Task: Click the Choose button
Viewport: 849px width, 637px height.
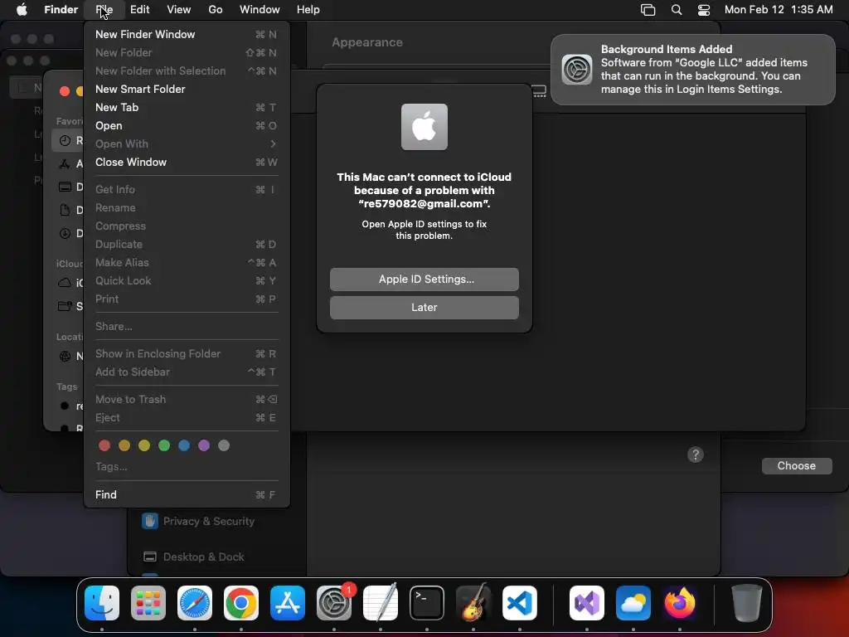Action: point(797,466)
